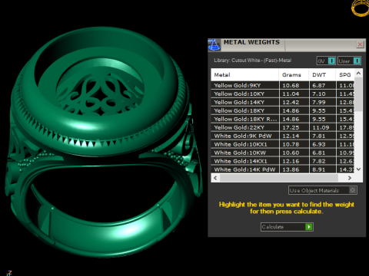Sort by the Grams column header
The image size is (369, 276).
pyautogui.click(x=294, y=75)
